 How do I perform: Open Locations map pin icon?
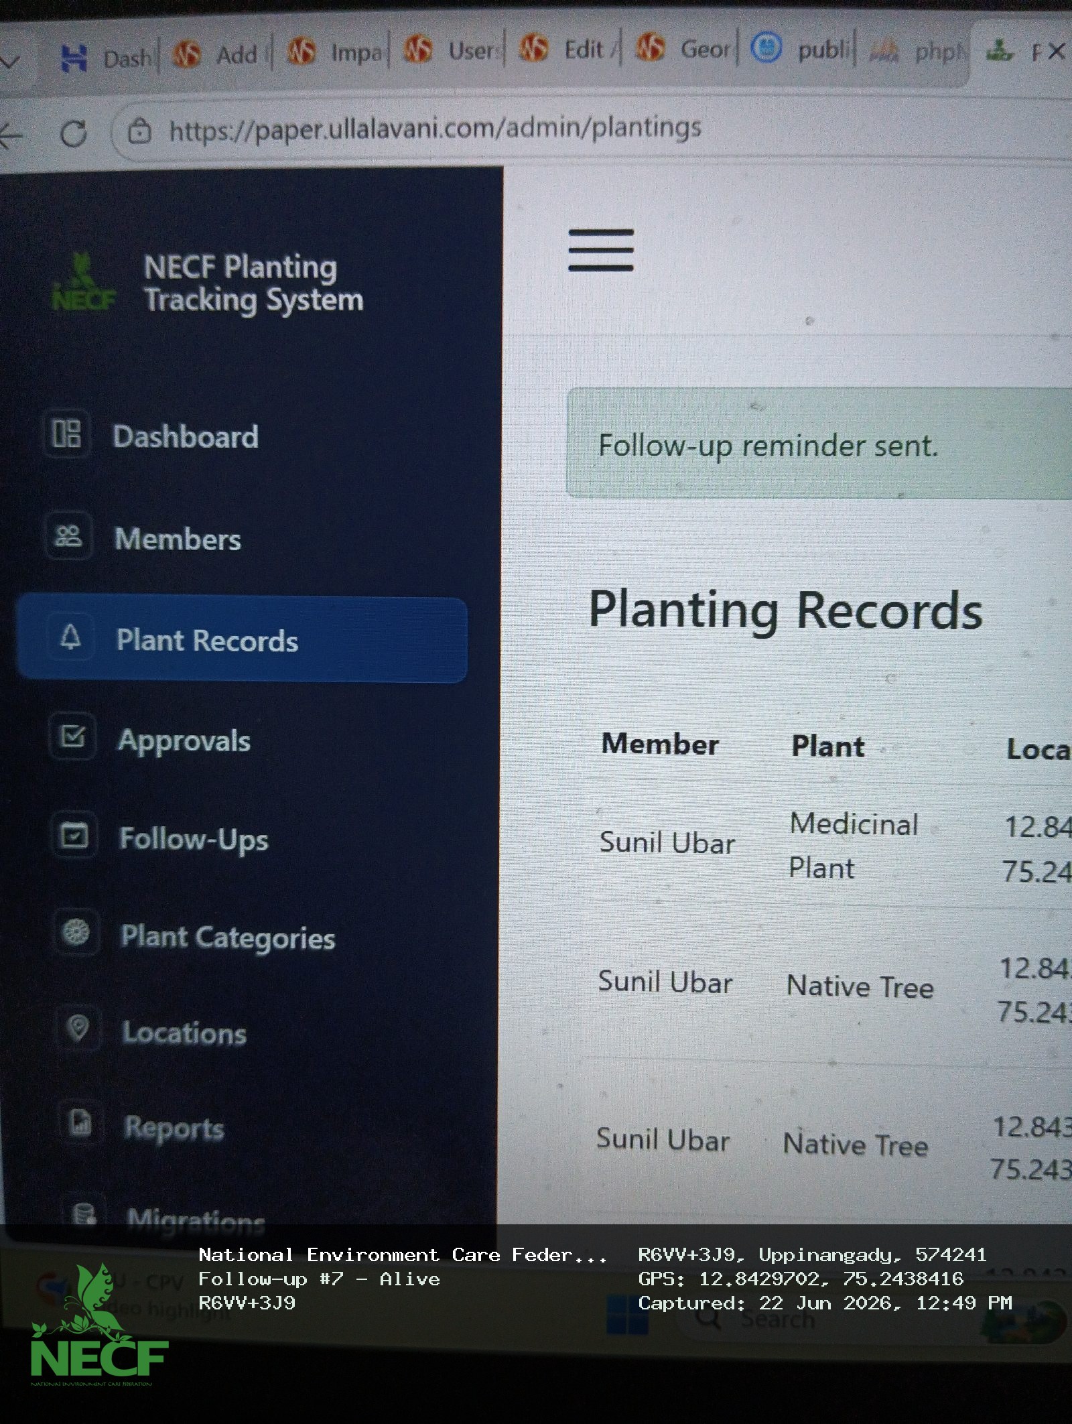coord(78,1028)
